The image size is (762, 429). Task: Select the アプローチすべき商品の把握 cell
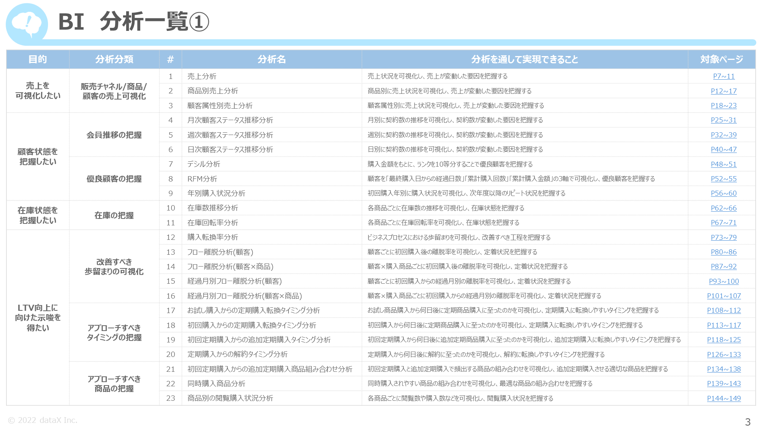(x=114, y=384)
